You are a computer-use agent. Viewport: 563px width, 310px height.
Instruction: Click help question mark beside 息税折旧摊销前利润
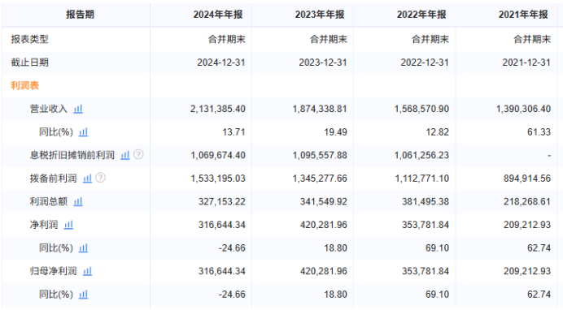pos(138,155)
